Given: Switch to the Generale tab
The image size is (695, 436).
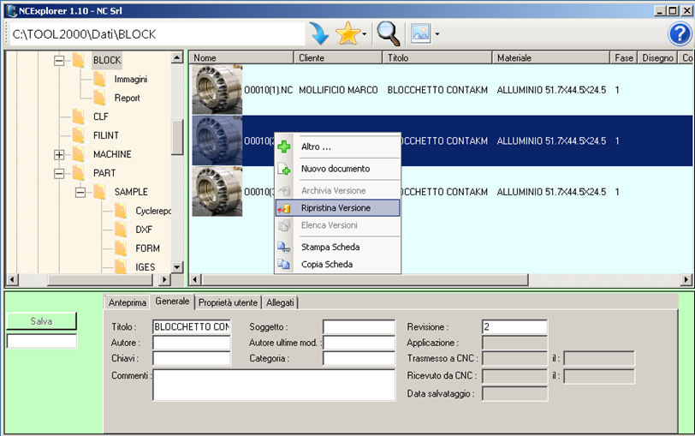Looking at the screenshot, I should 172,302.
